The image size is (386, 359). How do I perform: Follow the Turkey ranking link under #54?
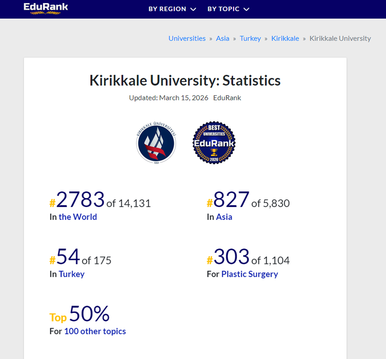(x=71, y=274)
